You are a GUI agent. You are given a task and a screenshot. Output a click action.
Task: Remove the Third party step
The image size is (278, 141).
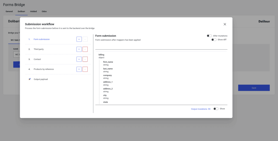pyautogui.click(x=85, y=49)
